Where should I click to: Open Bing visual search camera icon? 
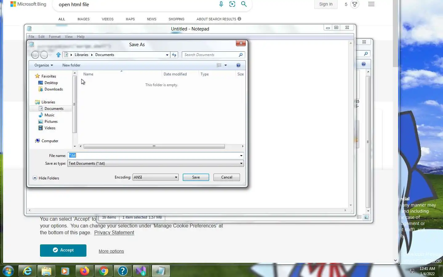tap(232, 4)
